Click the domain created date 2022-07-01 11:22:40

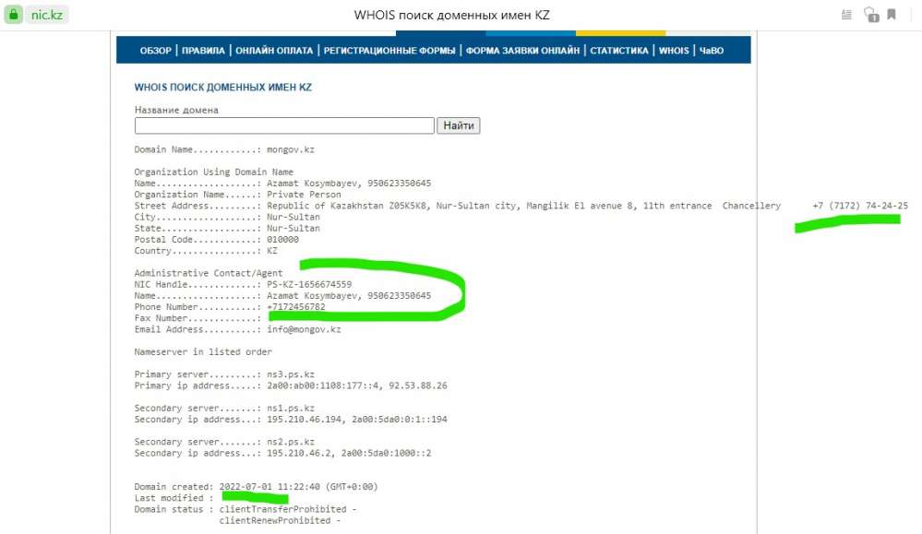269,486
